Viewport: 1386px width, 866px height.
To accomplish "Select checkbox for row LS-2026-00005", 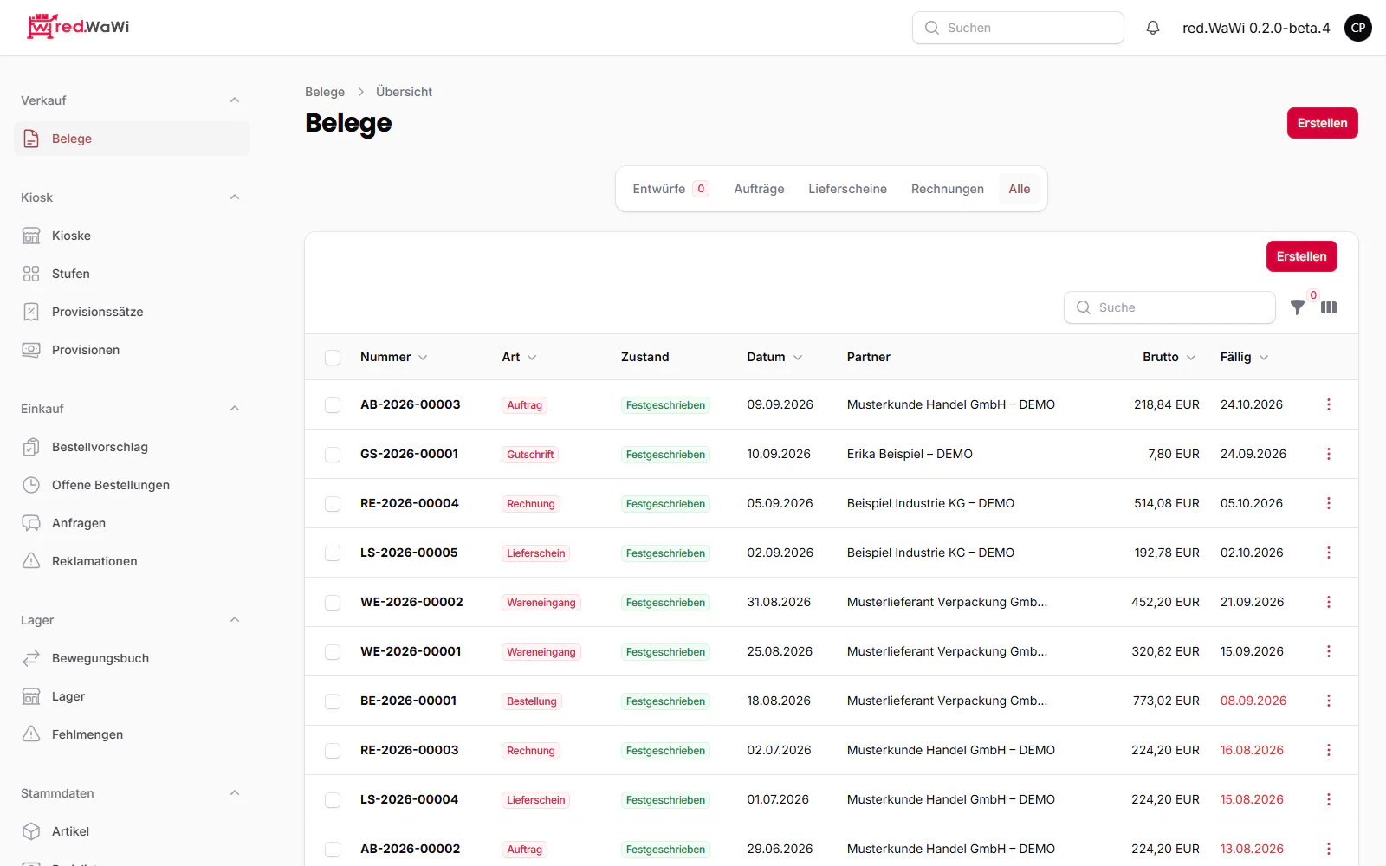I will 333,553.
